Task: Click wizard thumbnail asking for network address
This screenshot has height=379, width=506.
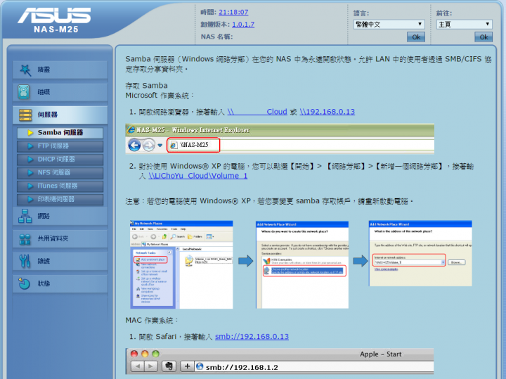Action: pyautogui.click(x=420, y=253)
